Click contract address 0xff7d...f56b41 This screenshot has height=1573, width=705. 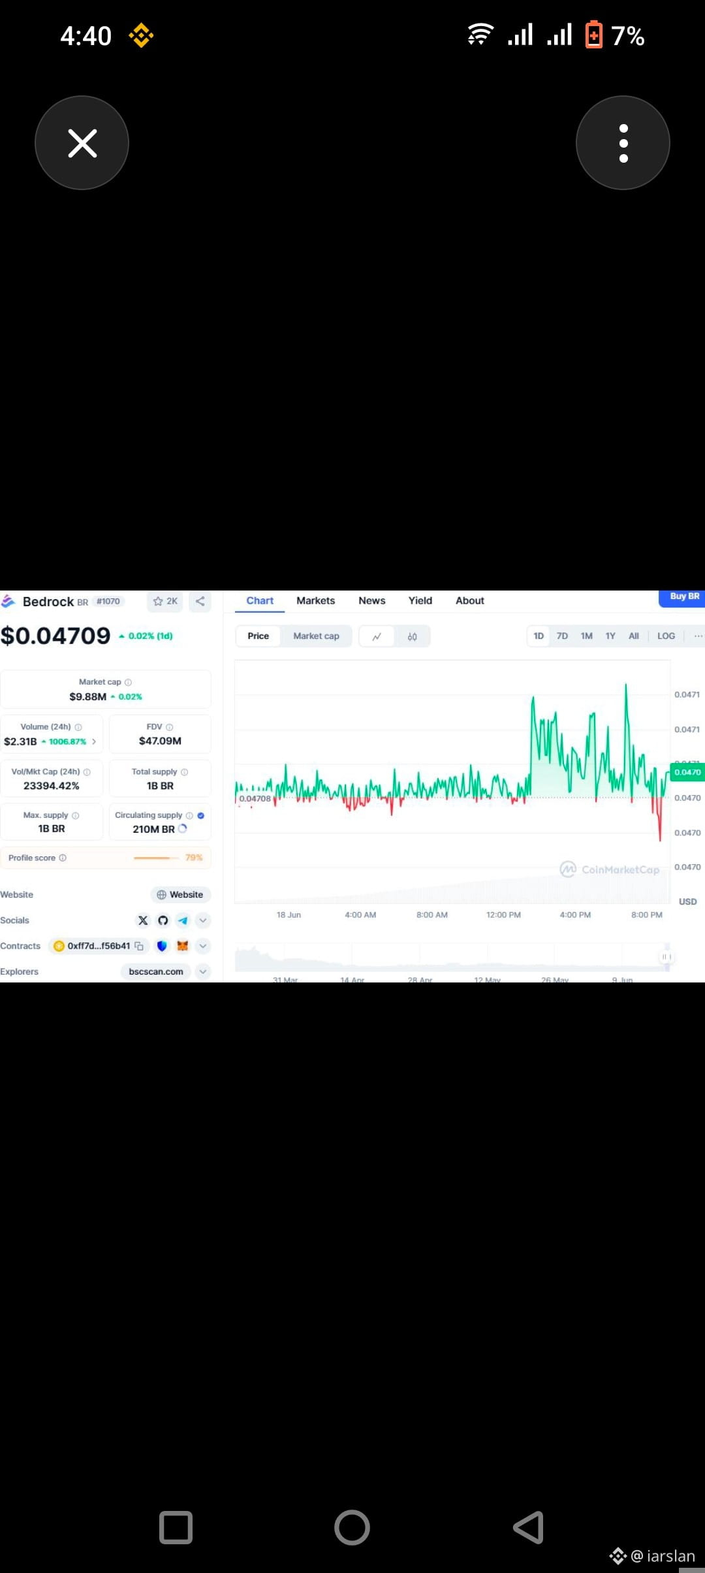99,946
